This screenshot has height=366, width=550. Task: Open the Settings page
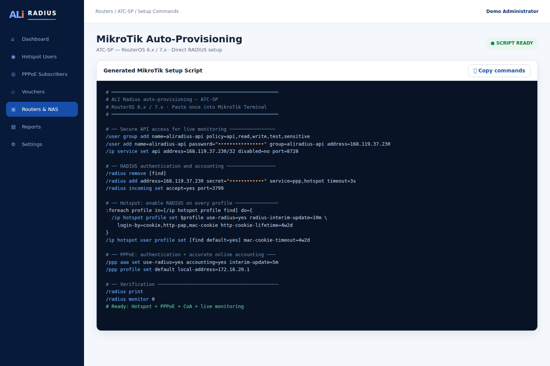42,144
